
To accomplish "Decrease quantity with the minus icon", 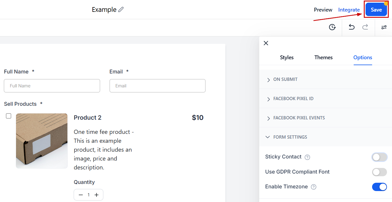I will (x=81, y=195).
